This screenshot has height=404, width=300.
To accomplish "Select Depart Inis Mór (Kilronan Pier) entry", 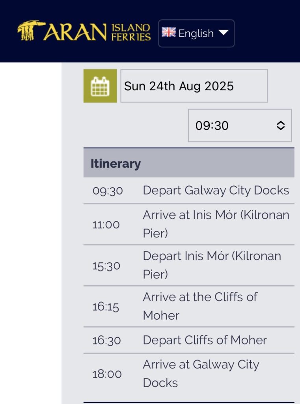I will pos(212,265).
